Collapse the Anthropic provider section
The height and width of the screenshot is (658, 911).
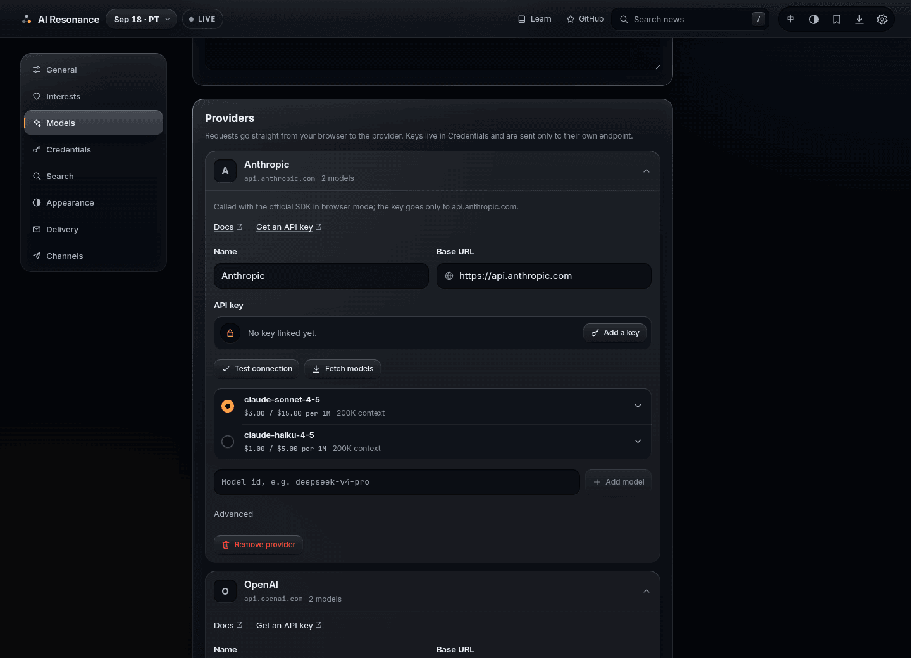click(x=647, y=171)
